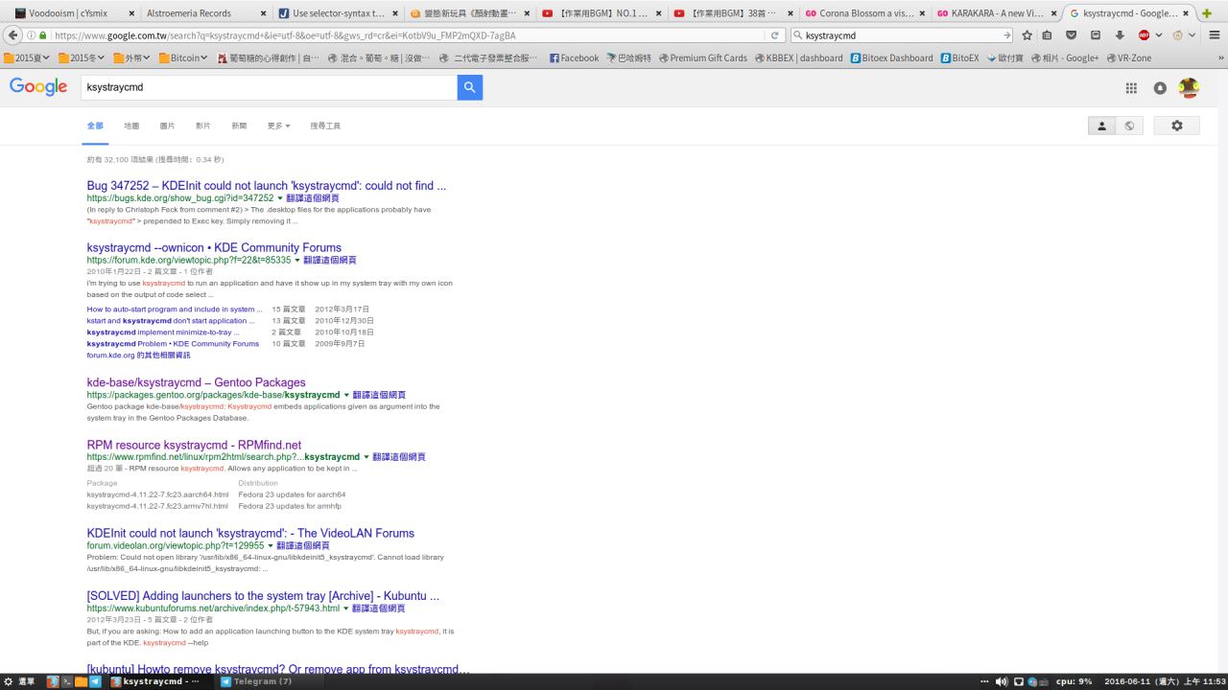This screenshot has height=690, width=1228.
Task: Open the 外帶 bookmark folder
Action: click(130, 57)
